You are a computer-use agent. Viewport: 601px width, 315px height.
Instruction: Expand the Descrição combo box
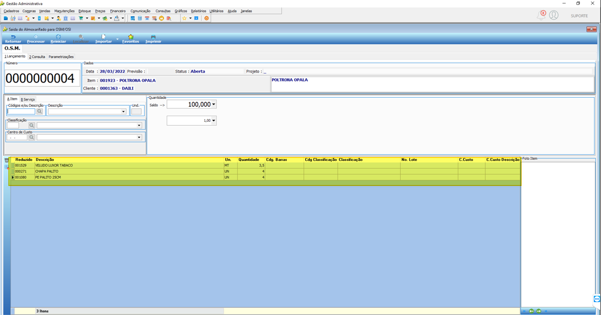[x=124, y=111]
